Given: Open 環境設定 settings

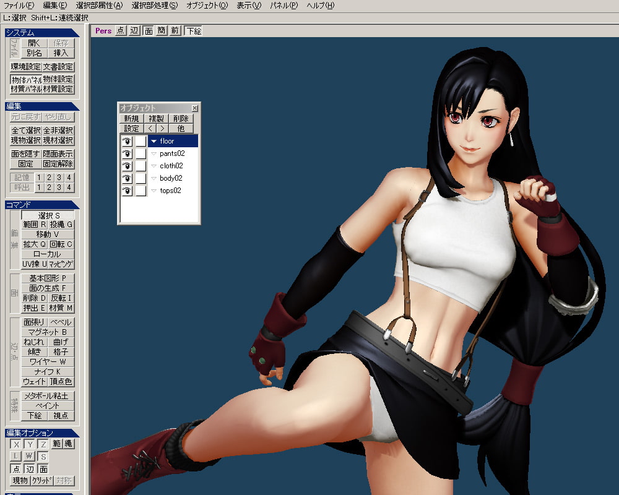Looking at the screenshot, I should 25,67.
